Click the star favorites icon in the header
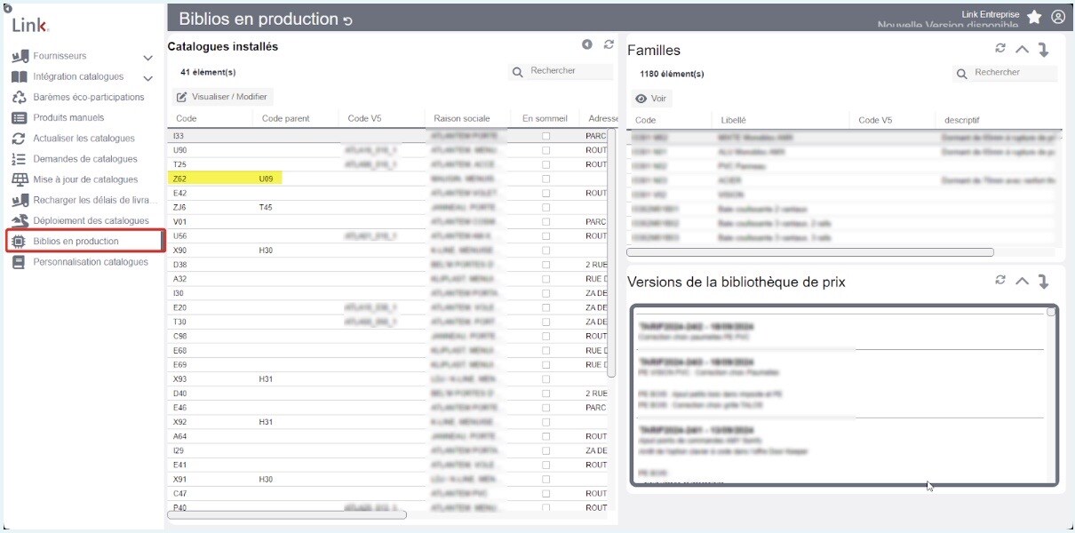Viewport: 1075px width, 533px height. pyautogui.click(x=1034, y=17)
